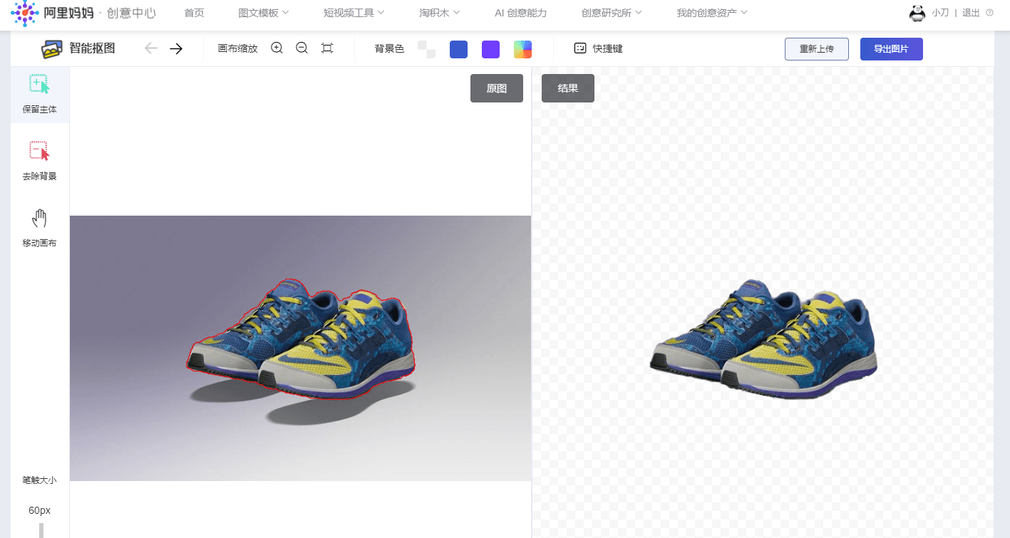Open the 快捷键 shortcuts icon
1010x538 pixels.
pyautogui.click(x=580, y=48)
